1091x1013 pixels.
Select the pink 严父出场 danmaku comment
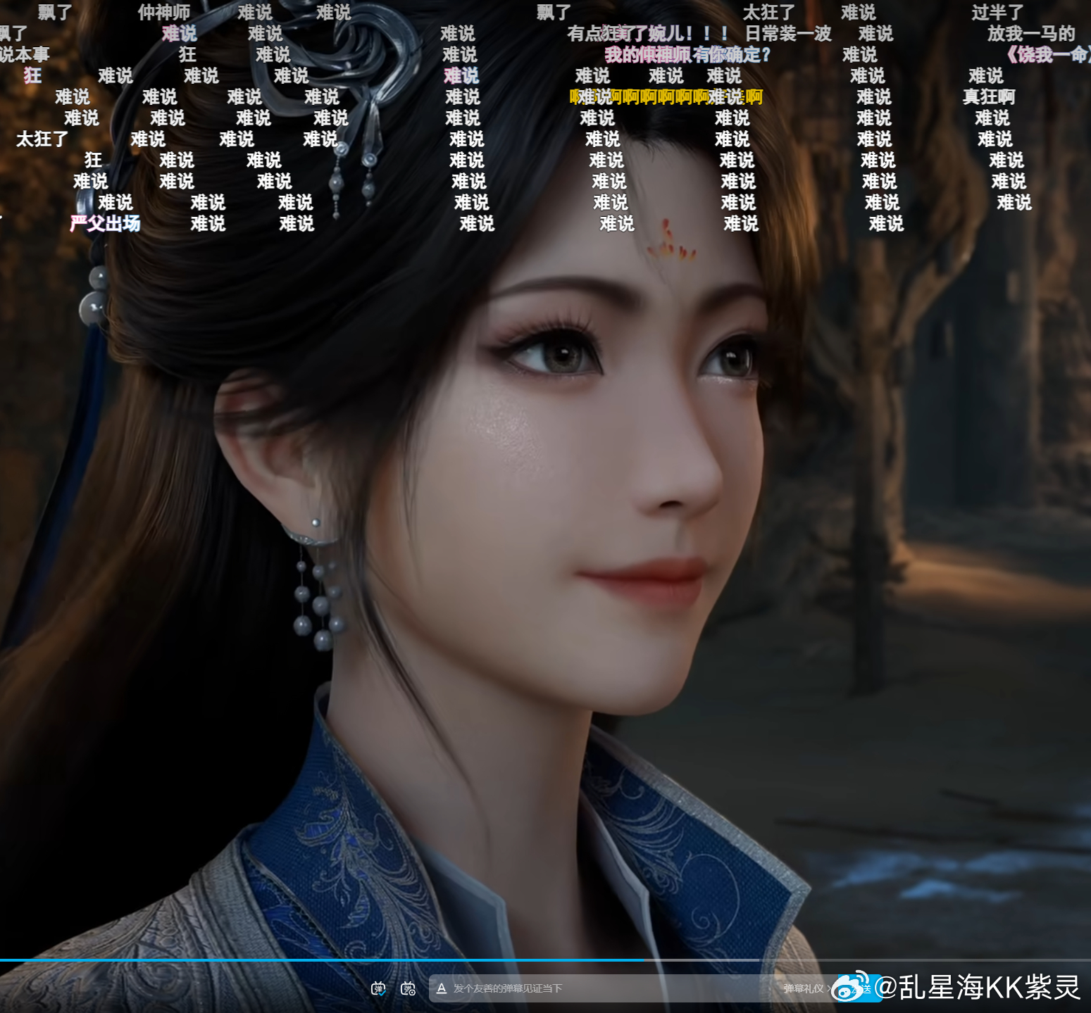click(x=105, y=224)
